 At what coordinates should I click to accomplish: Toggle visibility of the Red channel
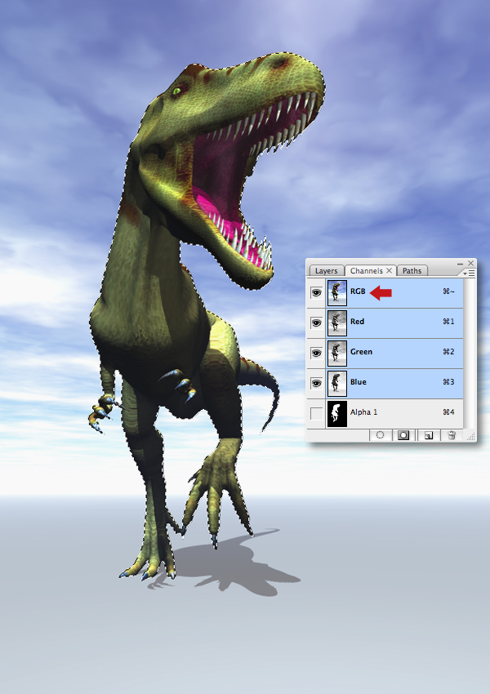(x=316, y=323)
